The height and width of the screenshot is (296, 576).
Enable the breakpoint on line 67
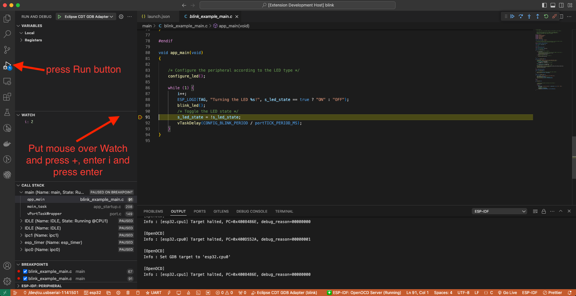tap(25, 271)
